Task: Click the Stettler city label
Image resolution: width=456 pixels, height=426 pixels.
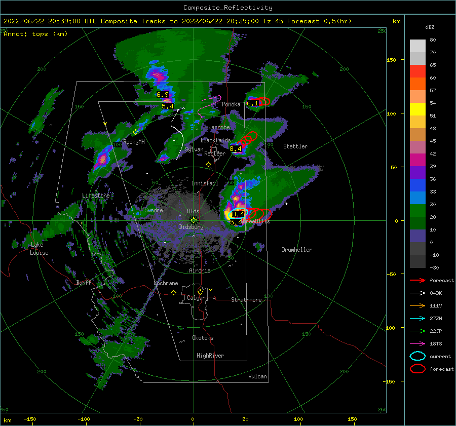Action: coord(295,146)
